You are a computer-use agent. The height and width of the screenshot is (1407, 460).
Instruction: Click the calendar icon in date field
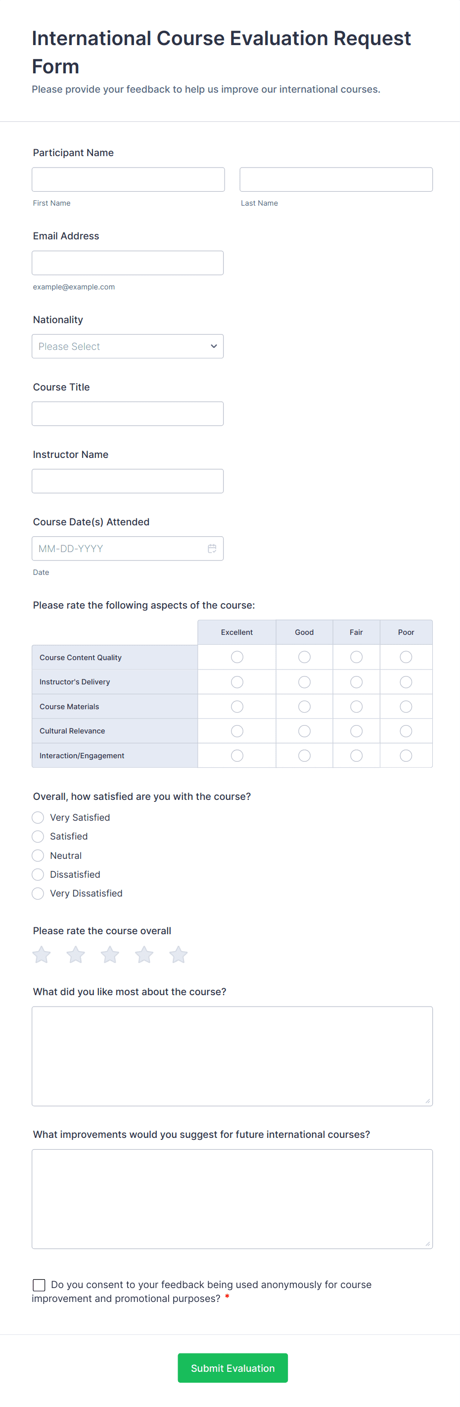tap(212, 549)
